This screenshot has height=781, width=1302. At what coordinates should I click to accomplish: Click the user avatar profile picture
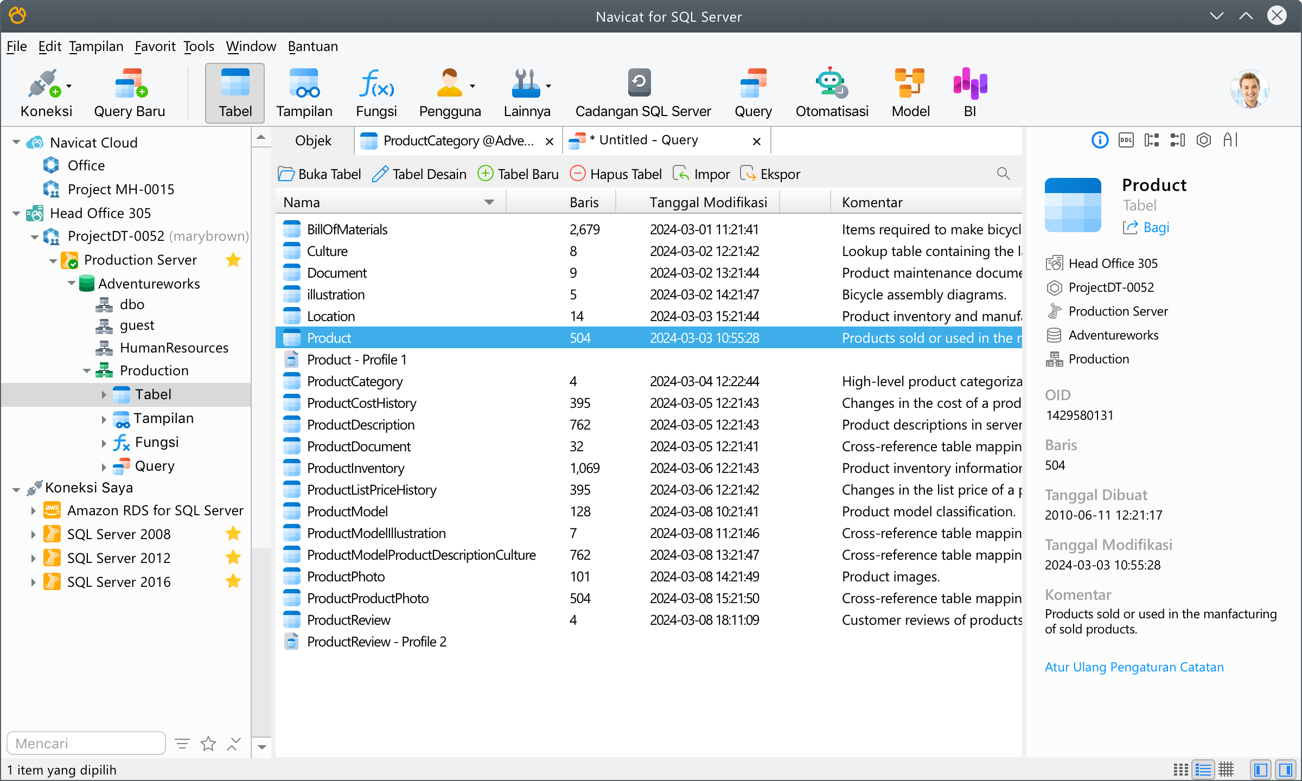(1249, 89)
